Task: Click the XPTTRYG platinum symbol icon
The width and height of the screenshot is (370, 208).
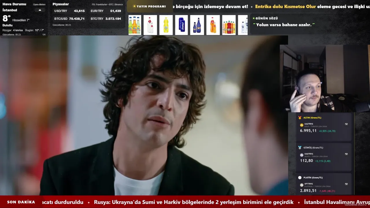Action: [x=302, y=185]
